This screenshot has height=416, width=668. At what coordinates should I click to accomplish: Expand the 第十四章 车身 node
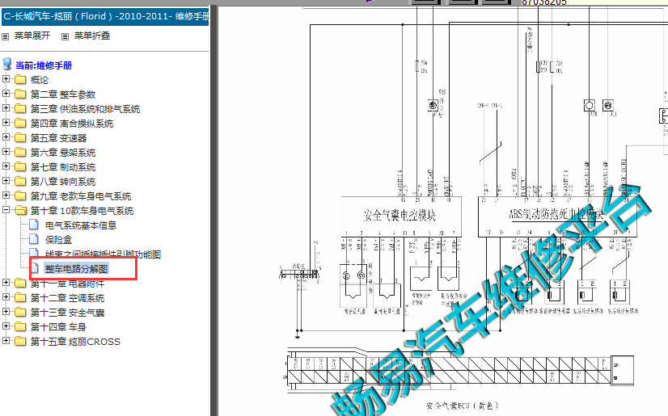pyautogui.click(x=6, y=326)
